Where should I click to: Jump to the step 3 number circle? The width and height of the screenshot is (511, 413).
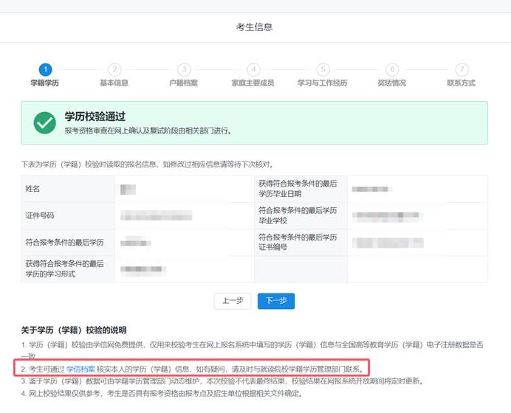(184, 69)
